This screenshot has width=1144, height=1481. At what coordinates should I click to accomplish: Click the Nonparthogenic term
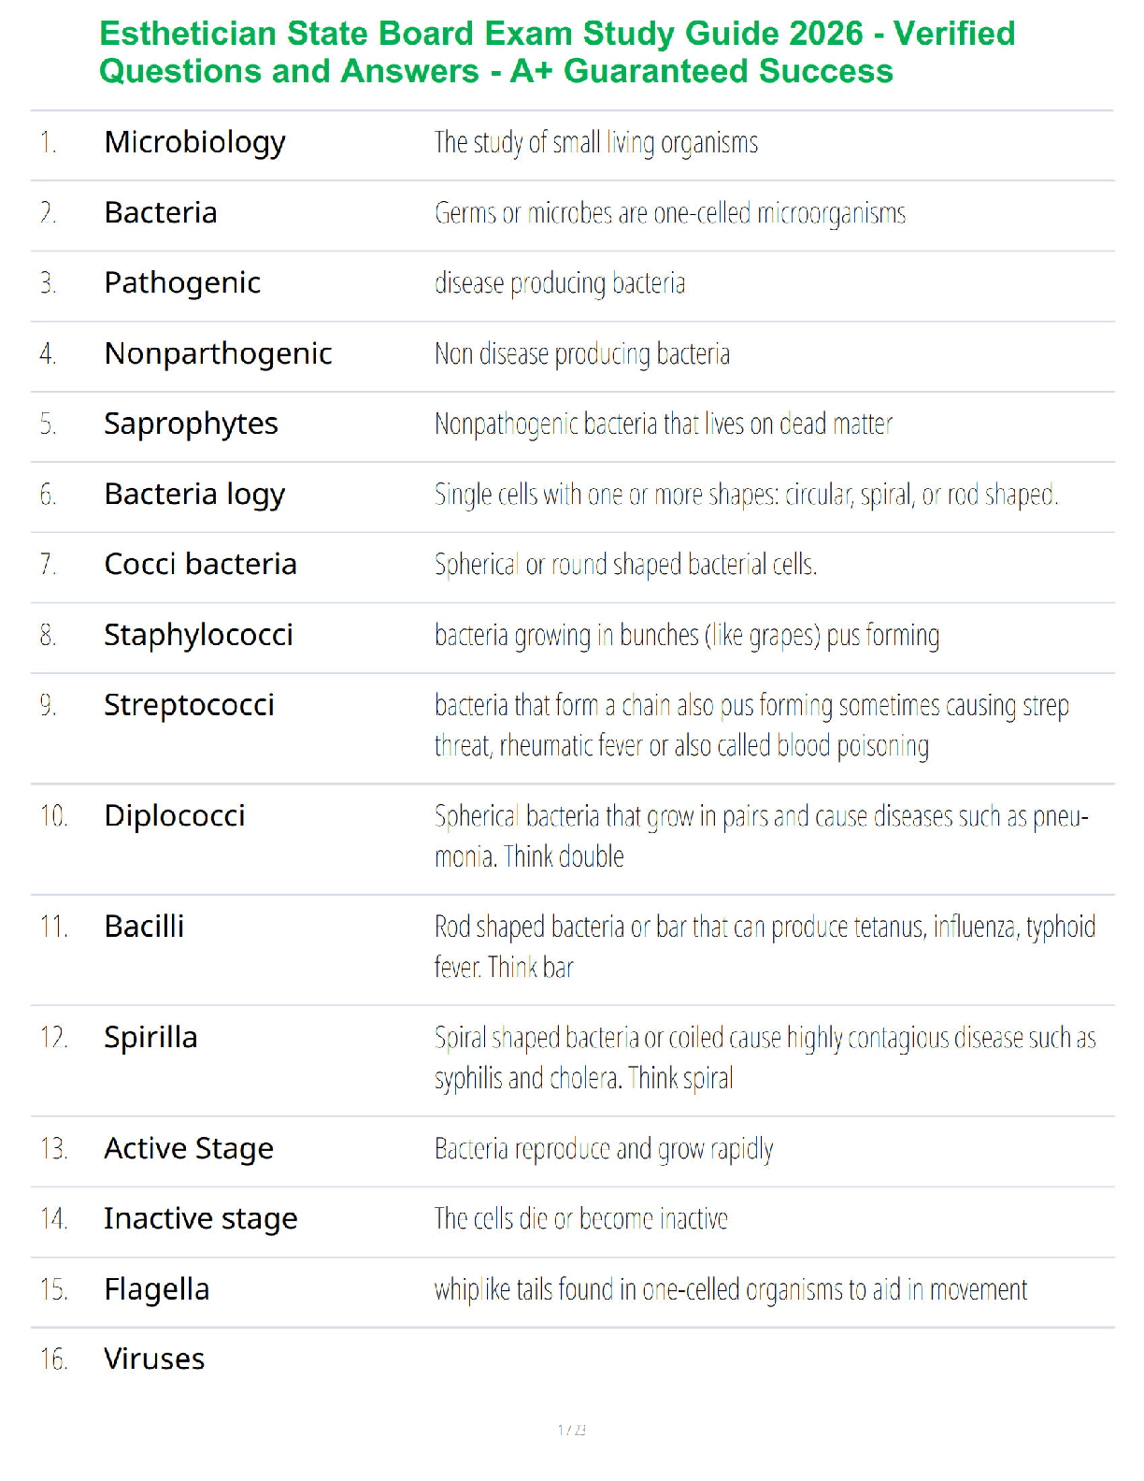(219, 354)
